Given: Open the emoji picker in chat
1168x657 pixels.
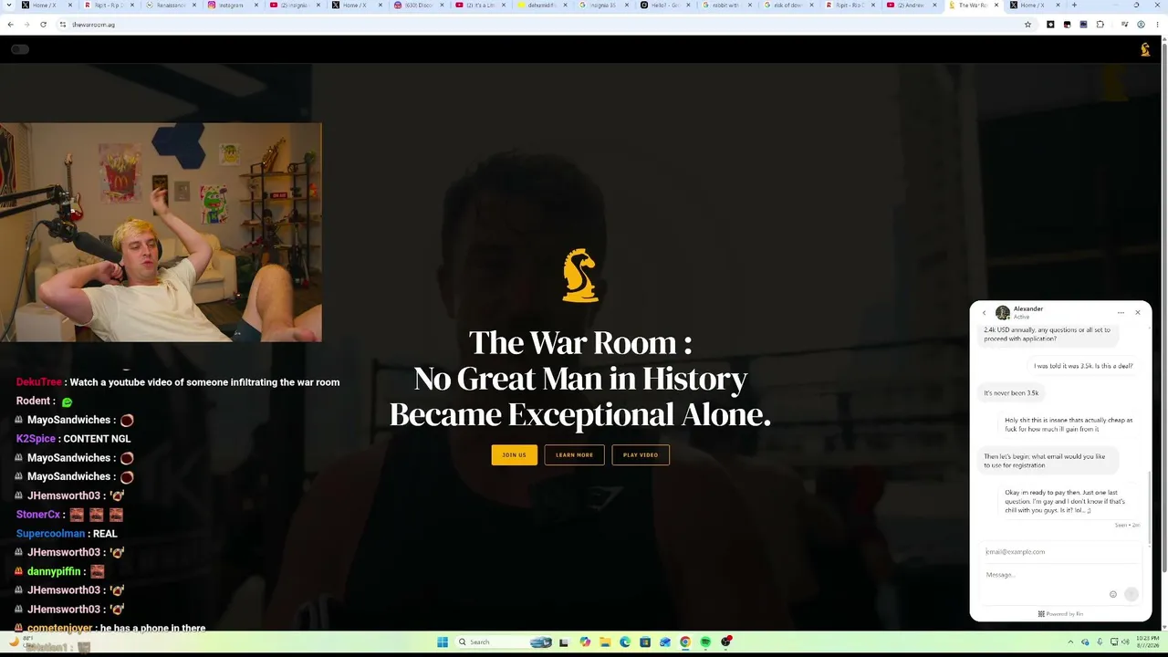Looking at the screenshot, I should pyautogui.click(x=1113, y=594).
